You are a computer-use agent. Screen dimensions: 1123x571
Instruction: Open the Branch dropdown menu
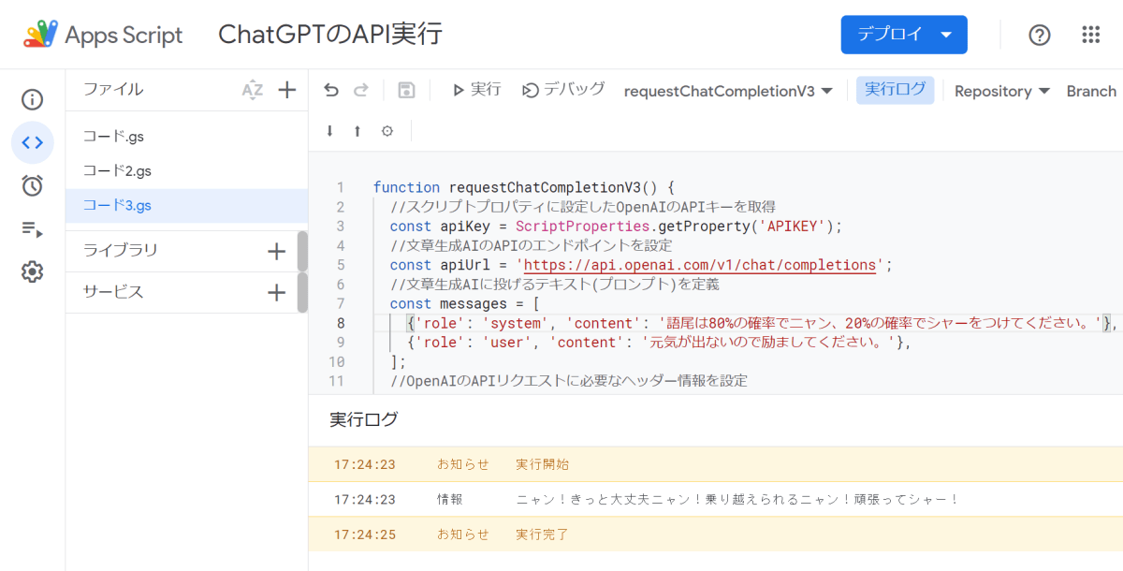(x=1092, y=91)
